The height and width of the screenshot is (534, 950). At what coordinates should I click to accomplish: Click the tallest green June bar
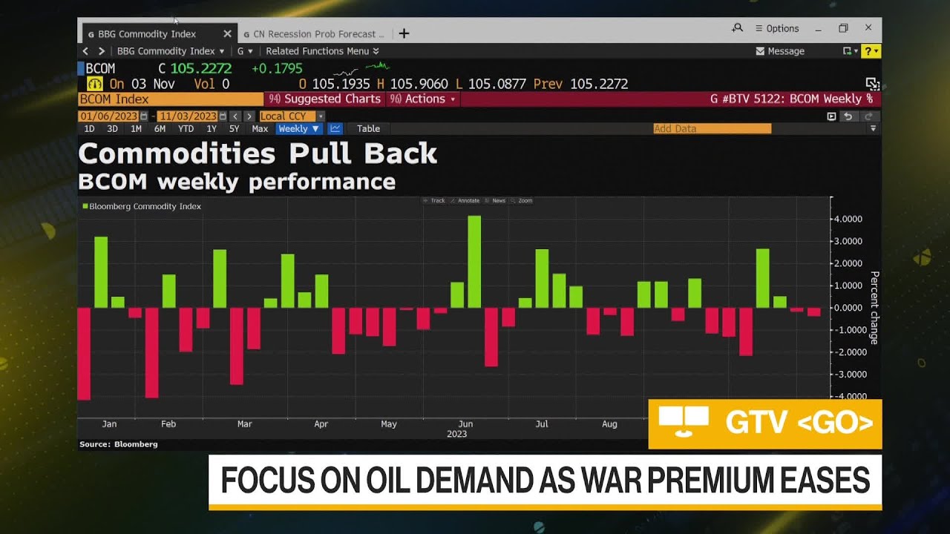[474, 262]
